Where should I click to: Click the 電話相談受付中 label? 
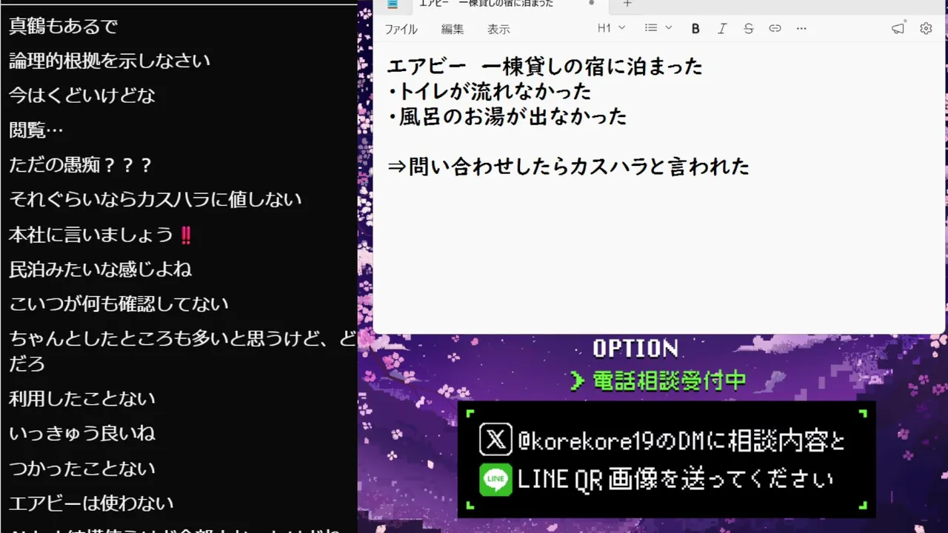pyautogui.click(x=669, y=381)
